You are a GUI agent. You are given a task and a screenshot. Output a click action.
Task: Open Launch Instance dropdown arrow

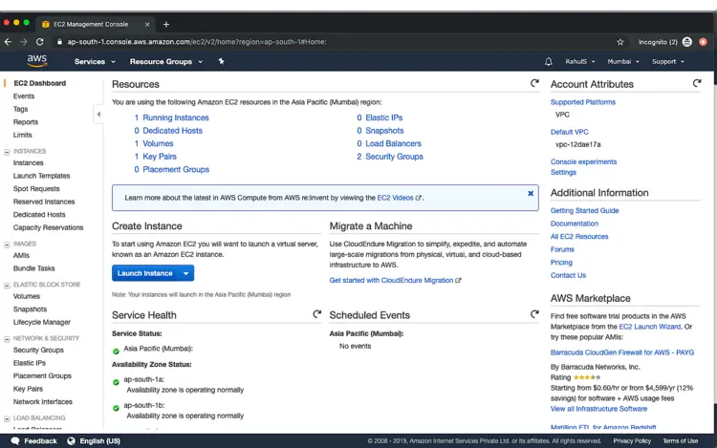click(186, 273)
